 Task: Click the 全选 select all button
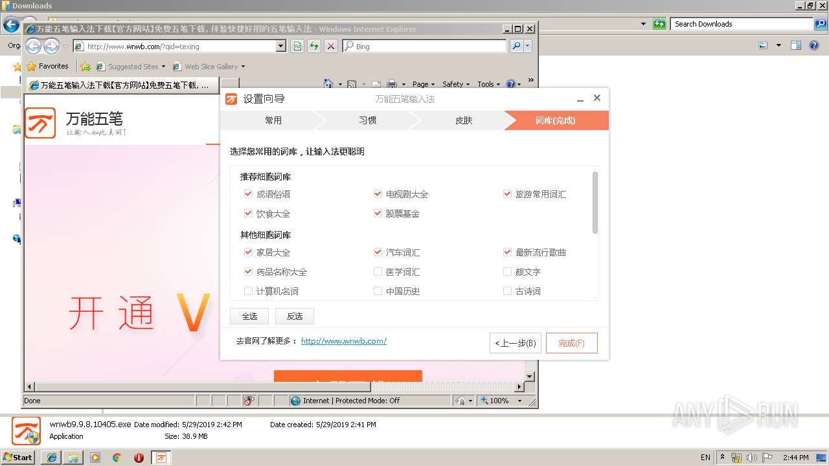[249, 316]
